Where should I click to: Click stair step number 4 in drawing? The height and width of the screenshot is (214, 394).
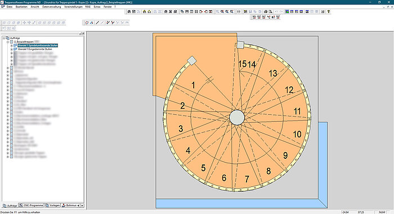(188, 150)
